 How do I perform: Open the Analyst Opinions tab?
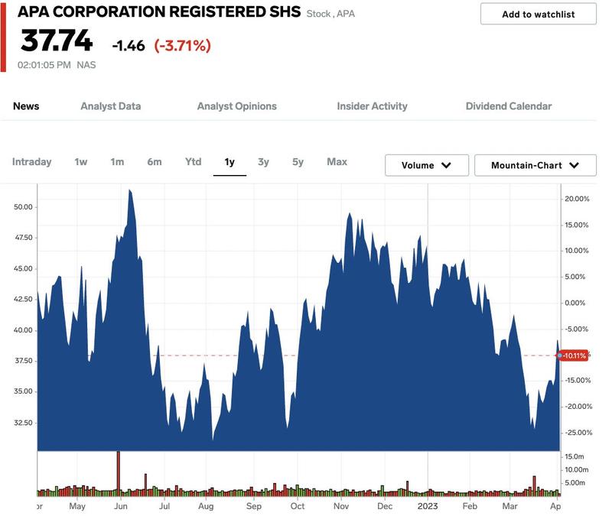pos(236,106)
